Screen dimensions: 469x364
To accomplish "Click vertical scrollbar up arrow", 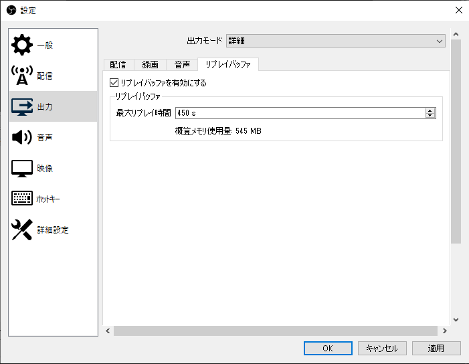I will tap(456, 34).
